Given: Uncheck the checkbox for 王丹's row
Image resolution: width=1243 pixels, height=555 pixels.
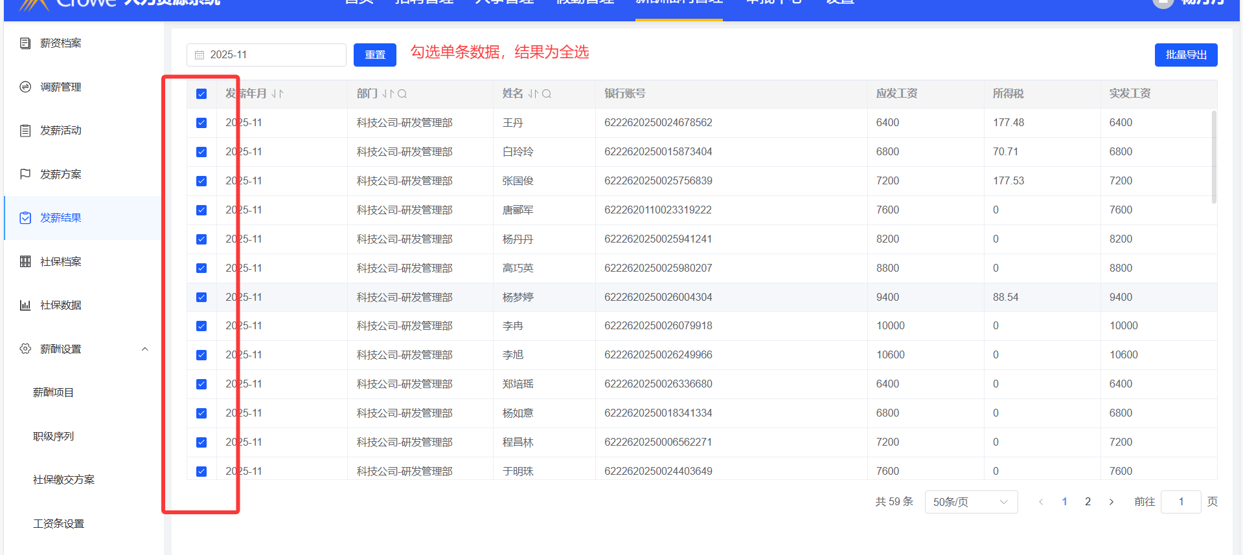Looking at the screenshot, I should [x=201, y=123].
